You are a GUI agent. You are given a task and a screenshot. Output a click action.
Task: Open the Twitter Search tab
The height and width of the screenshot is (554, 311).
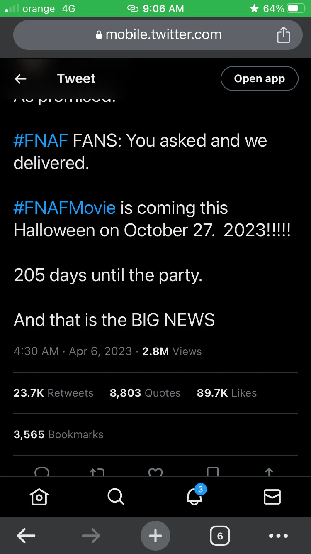(116, 496)
